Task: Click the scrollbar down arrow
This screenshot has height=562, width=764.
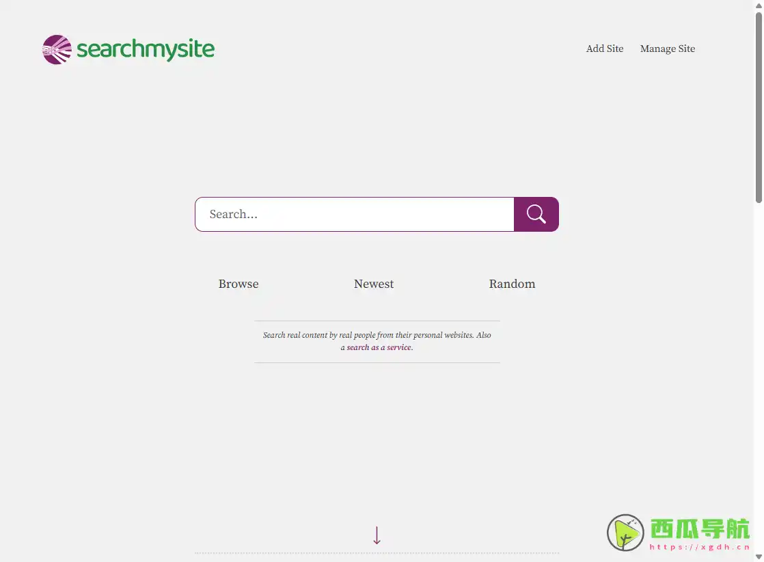Action: [759, 557]
